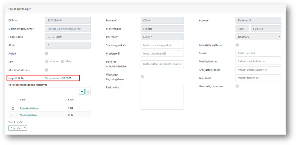Viewport: 296px width, 145px height.
Task: Select checkbox for Rebekka Nielsen row
Action: tap(13, 109)
